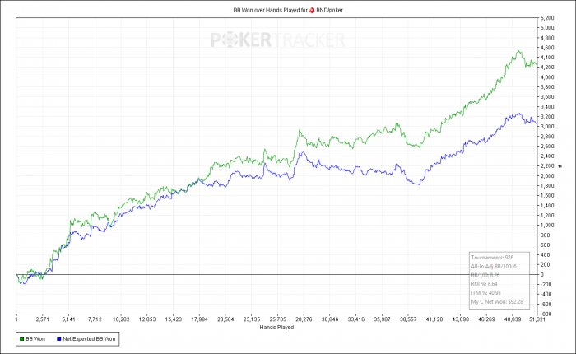Click x-axis tick label '48,839'
The width and height of the screenshot is (576, 354).
coord(513,319)
